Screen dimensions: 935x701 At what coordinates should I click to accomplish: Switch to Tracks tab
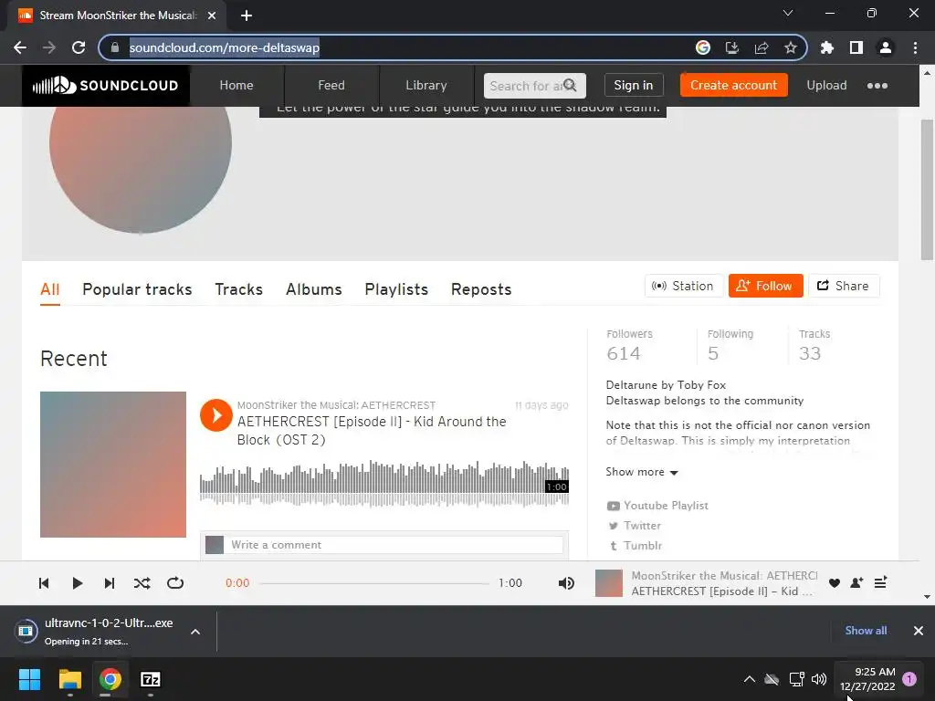click(x=239, y=289)
